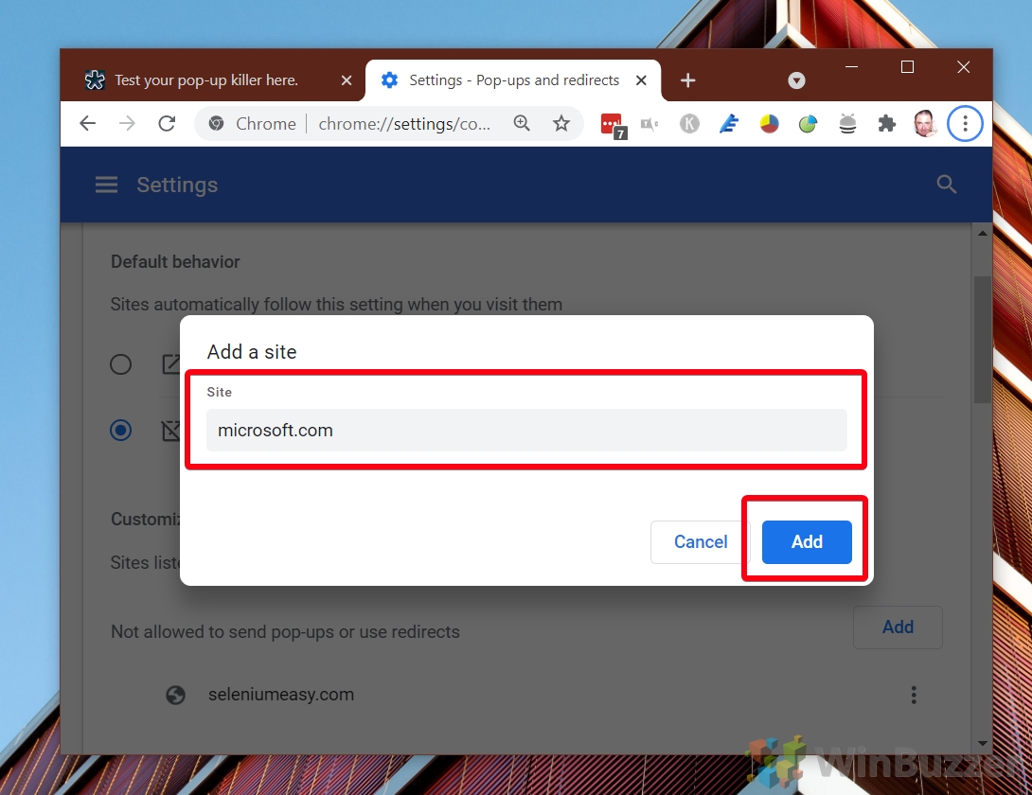Viewport: 1032px width, 795px height.
Task: Click Add beside 'Not allowed to send pop-ups'
Action: 898,627
